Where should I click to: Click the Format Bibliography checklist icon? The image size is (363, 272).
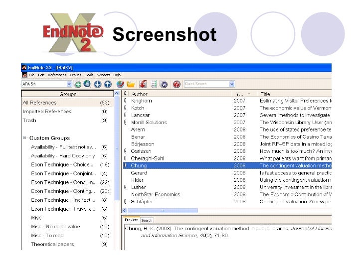pos(154,84)
